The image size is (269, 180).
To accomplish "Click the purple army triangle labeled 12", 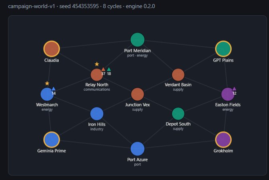I will [234, 89].
